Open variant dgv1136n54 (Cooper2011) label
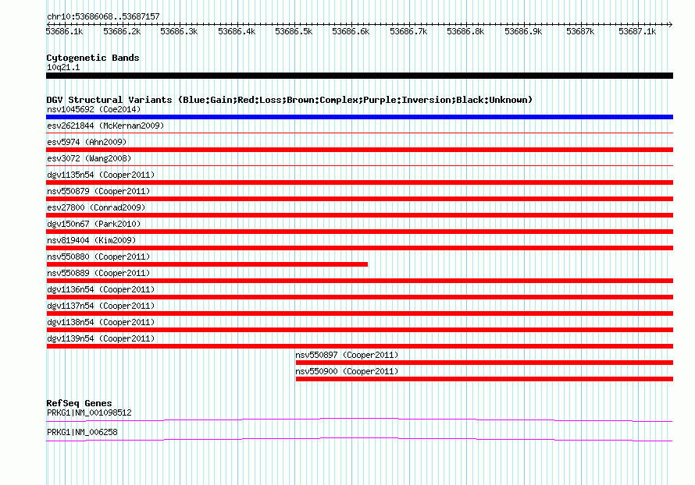 101,289
